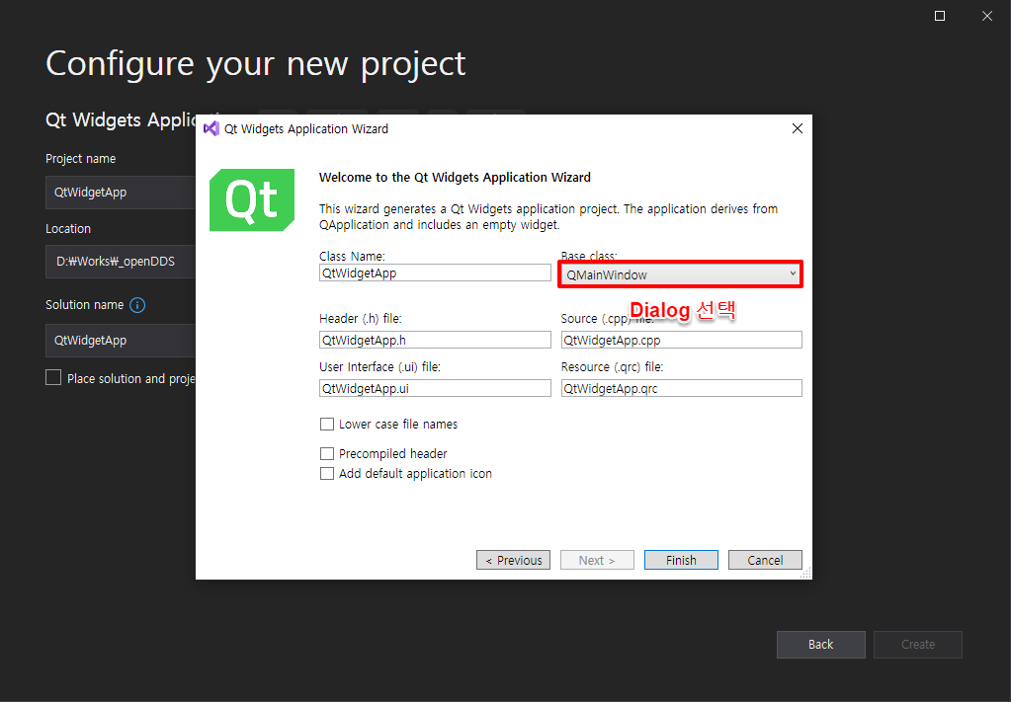Click the Project name field in background window
This screenshot has height=702, width=1011.
click(121, 192)
